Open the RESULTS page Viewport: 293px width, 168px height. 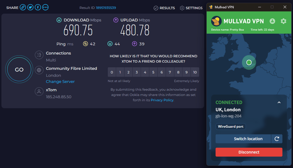[x=164, y=8]
